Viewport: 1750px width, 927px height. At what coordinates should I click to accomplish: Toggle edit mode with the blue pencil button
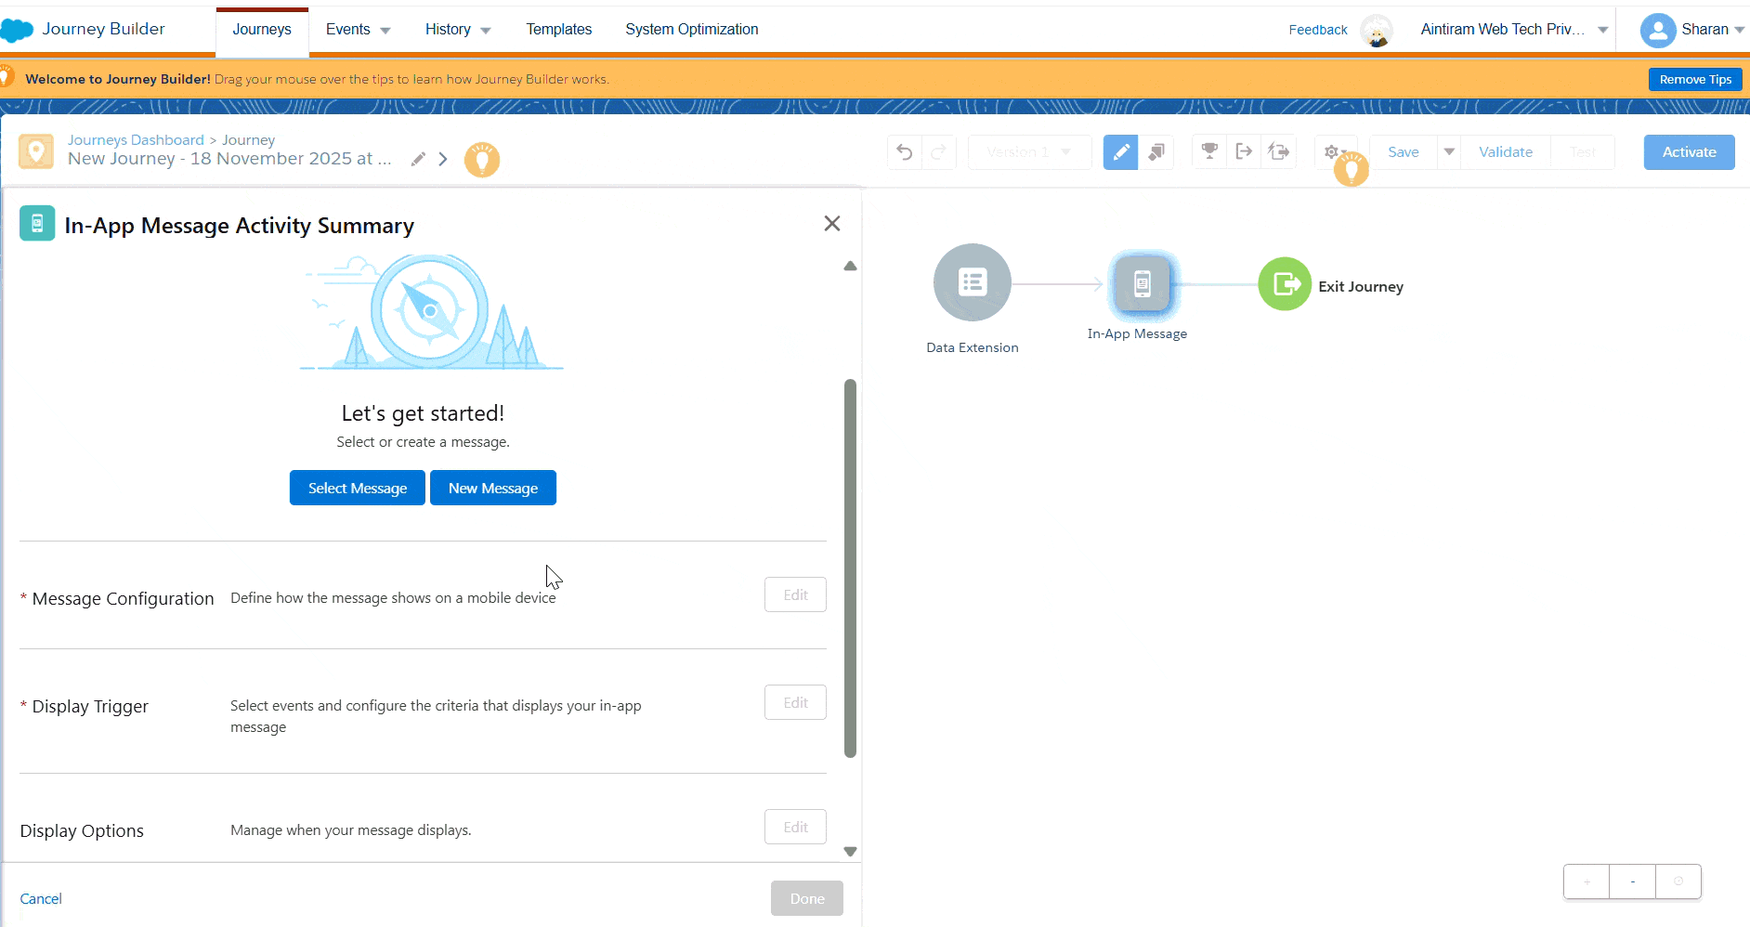point(1120,152)
